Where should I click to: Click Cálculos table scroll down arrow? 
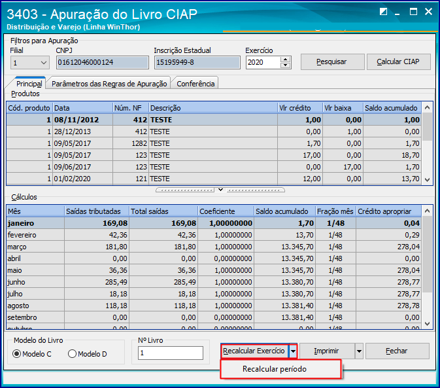tap(427, 324)
